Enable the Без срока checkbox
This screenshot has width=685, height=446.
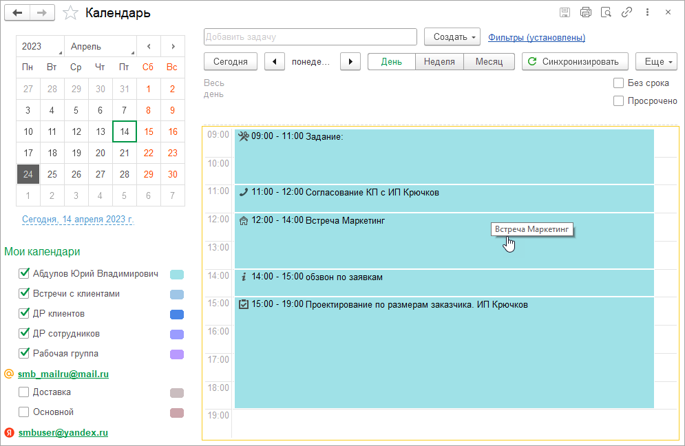coord(618,83)
